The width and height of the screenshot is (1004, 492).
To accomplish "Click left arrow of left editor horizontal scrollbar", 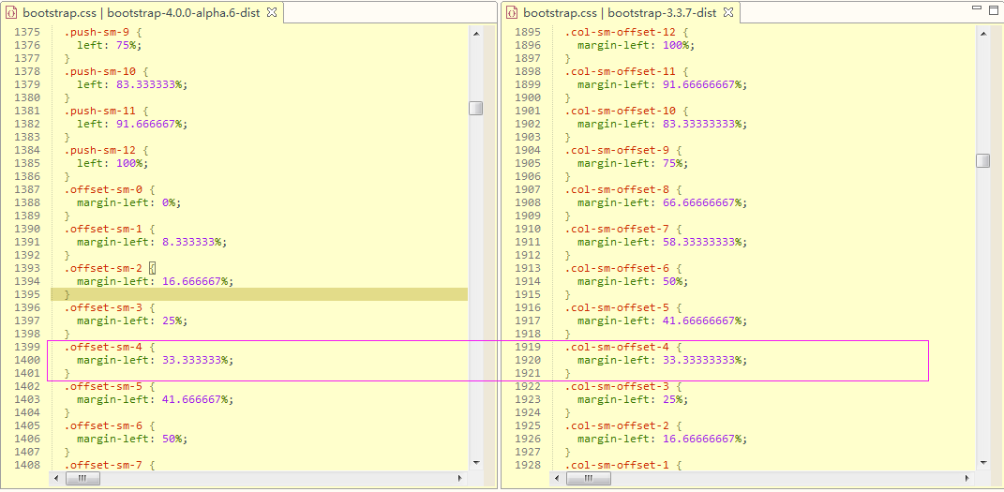I will click(x=57, y=478).
